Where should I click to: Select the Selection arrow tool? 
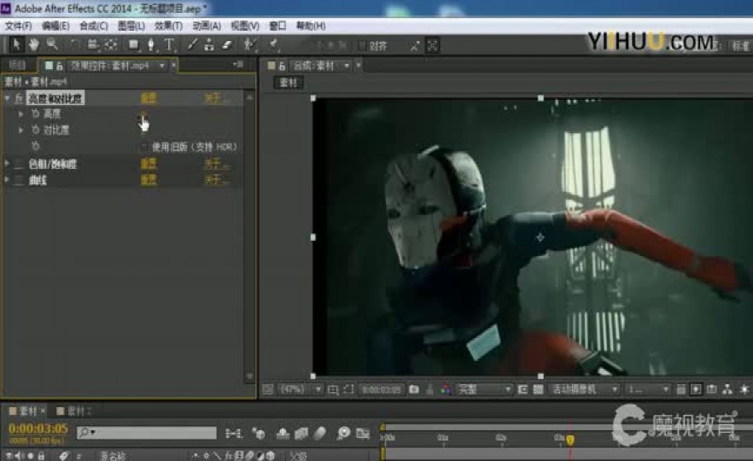click(x=16, y=44)
